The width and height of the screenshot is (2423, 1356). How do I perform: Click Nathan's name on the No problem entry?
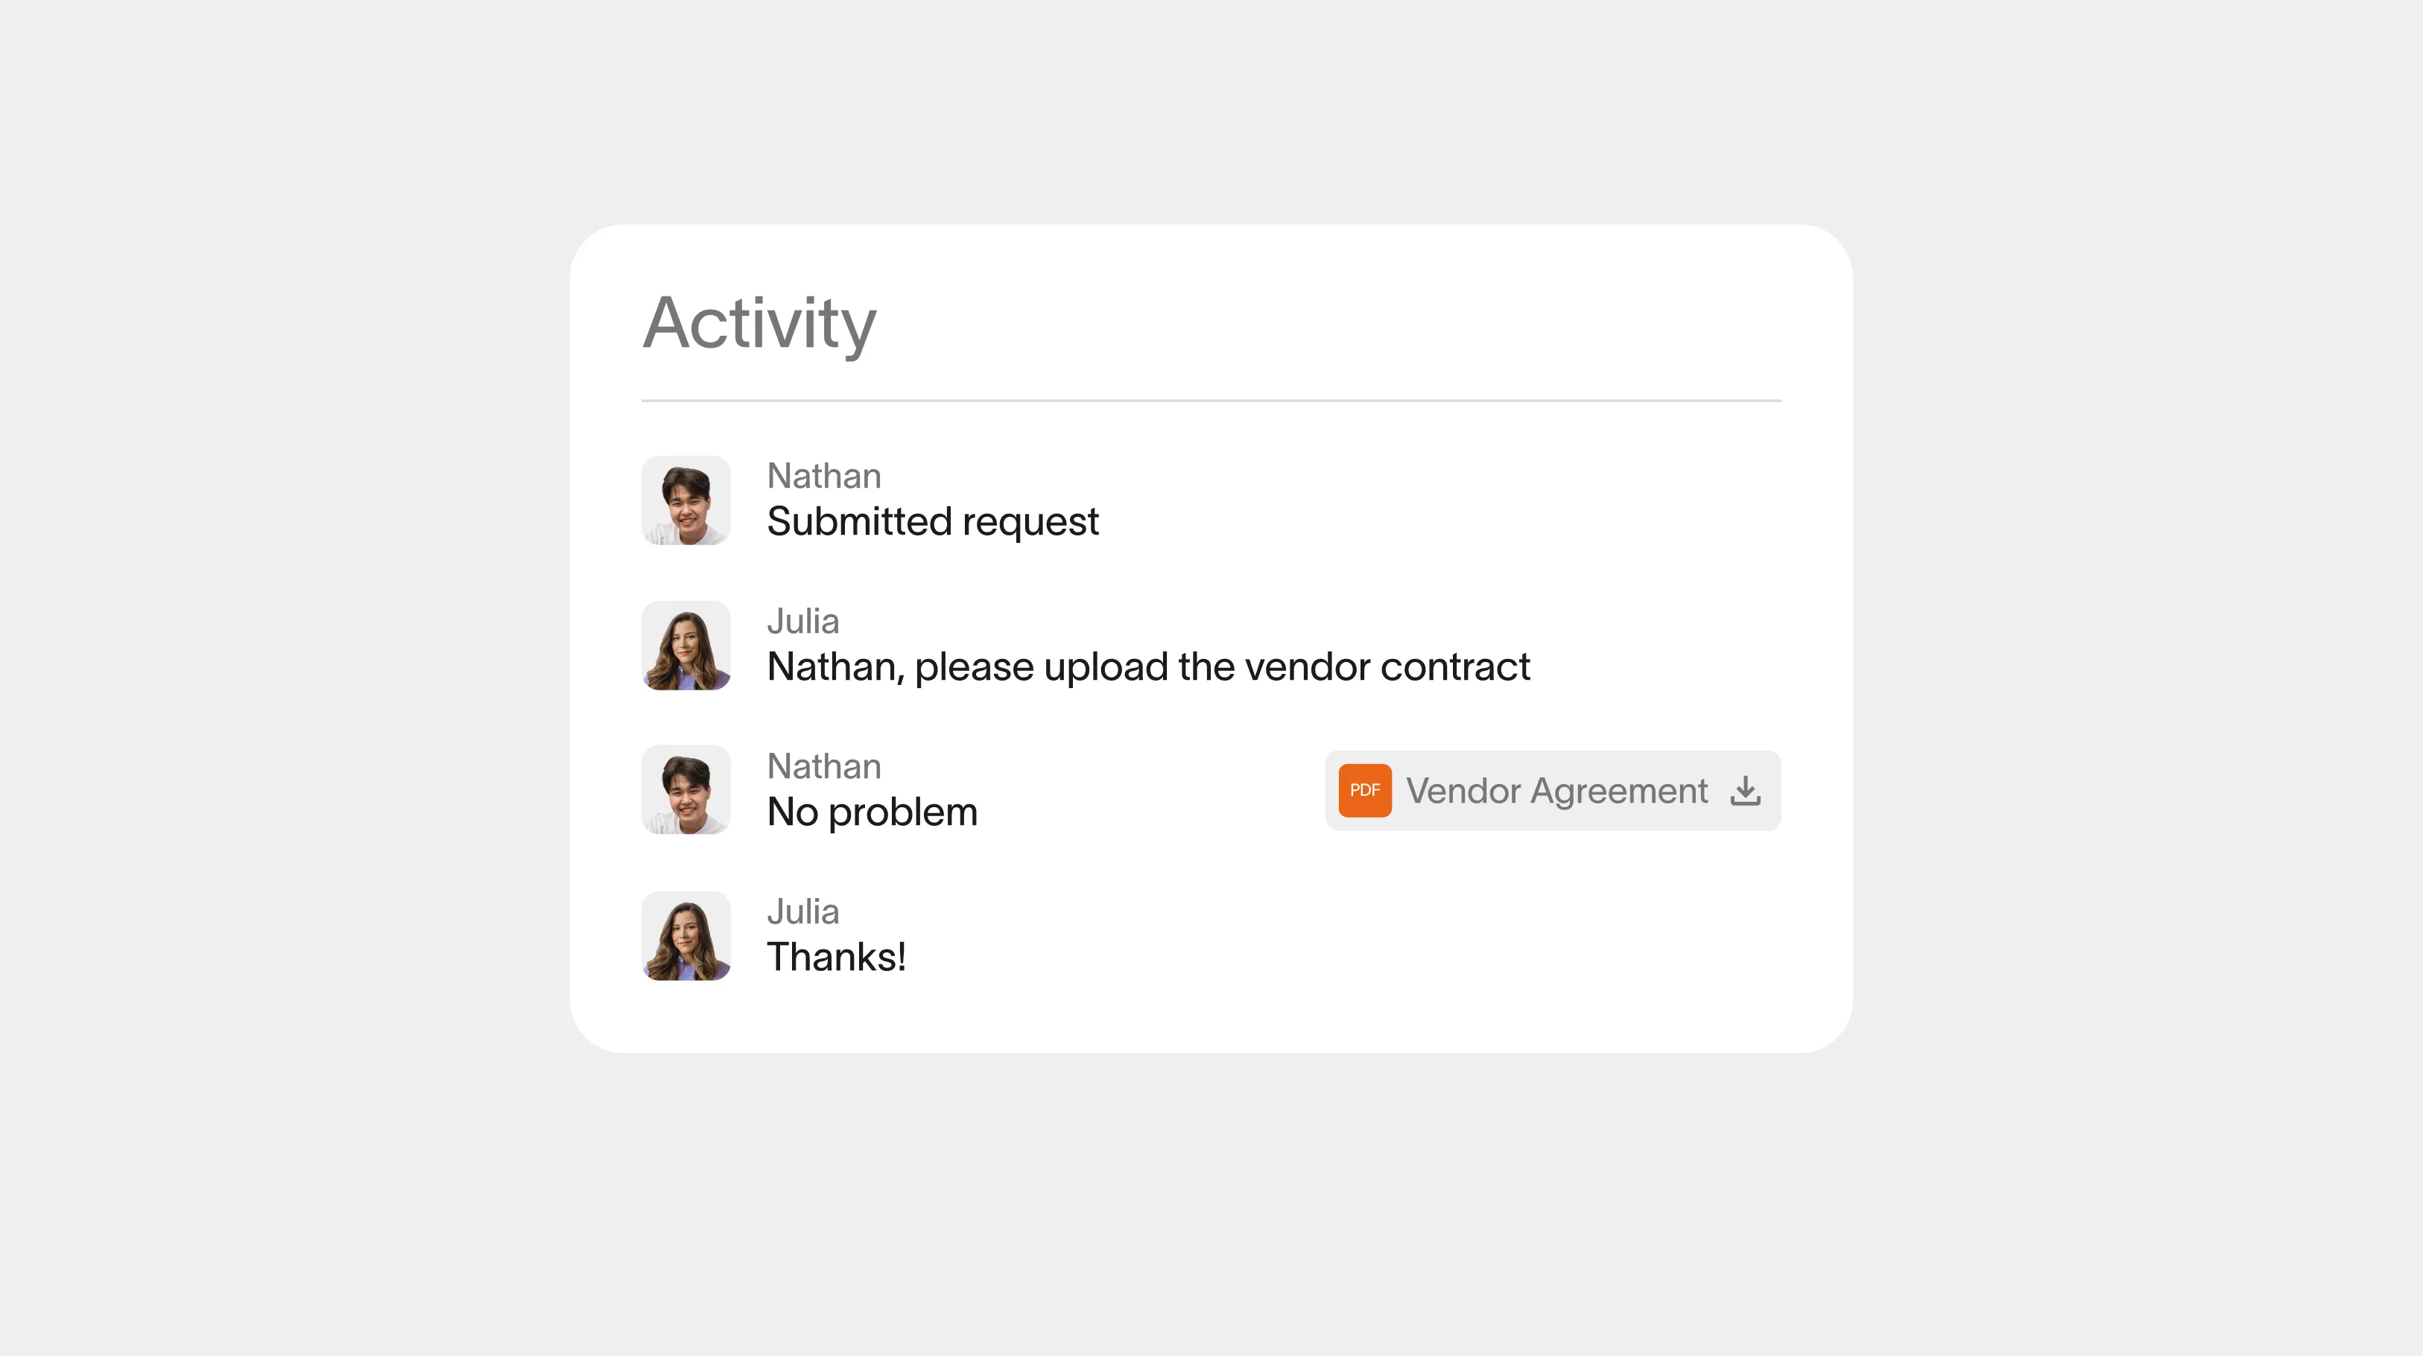[x=823, y=766]
